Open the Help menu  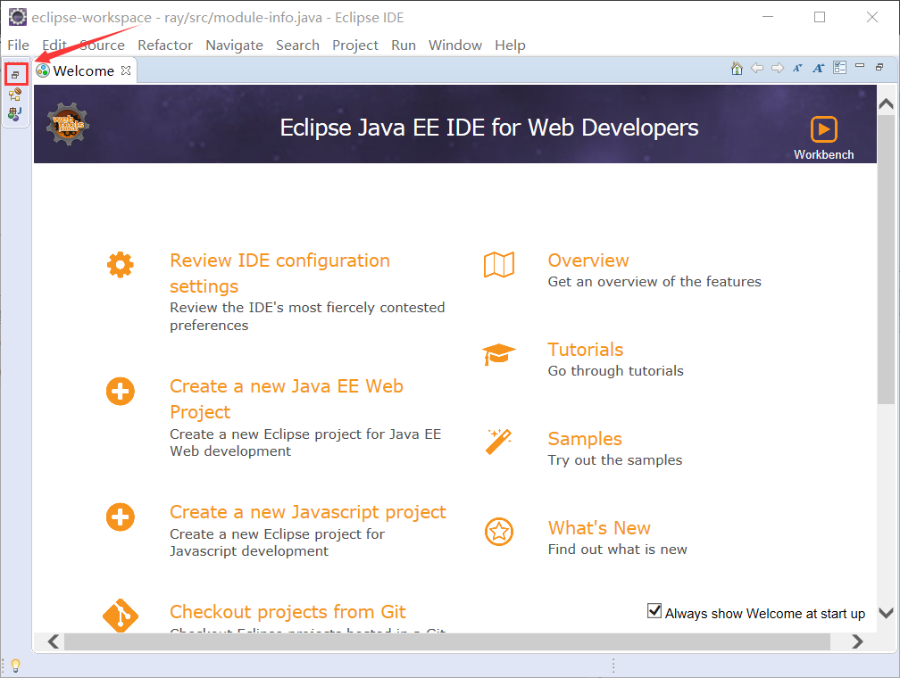coord(511,45)
